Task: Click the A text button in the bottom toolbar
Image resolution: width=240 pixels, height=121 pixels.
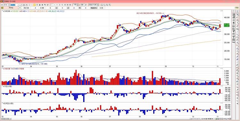Action: pyautogui.click(x=202, y=119)
